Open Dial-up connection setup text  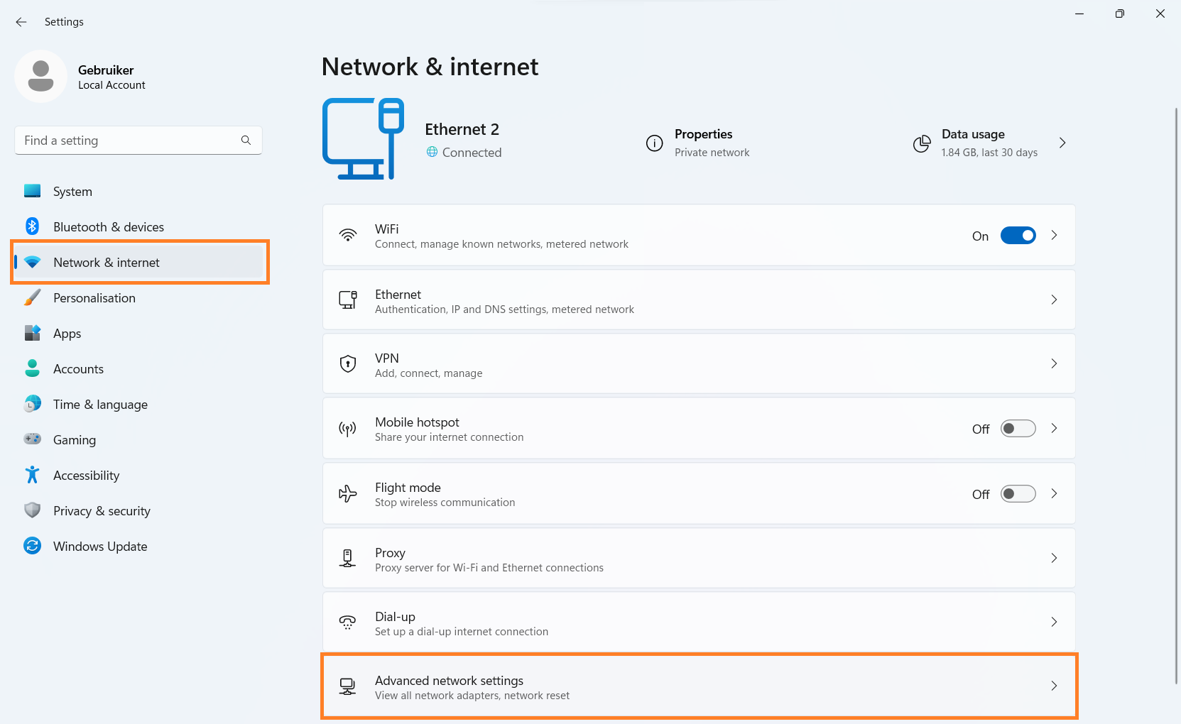[x=462, y=632]
